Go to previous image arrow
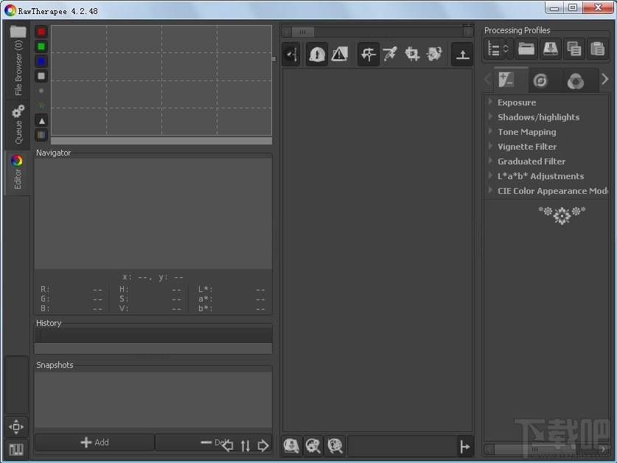This screenshot has width=617, height=463. coord(228,445)
